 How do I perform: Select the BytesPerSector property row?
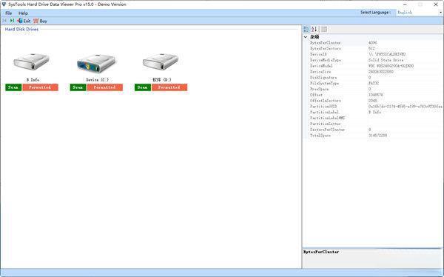pyautogui.click(x=375, y=48)
